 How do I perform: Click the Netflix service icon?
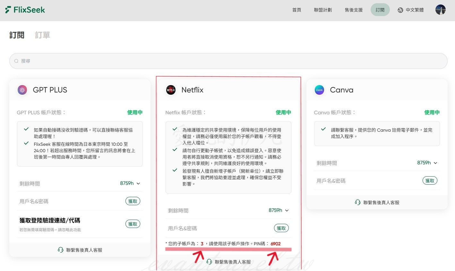pos(171,90)
